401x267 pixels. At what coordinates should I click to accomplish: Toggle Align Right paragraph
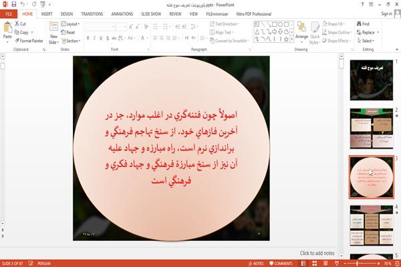168,38
